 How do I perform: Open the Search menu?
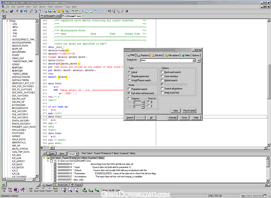coord(21,7)
